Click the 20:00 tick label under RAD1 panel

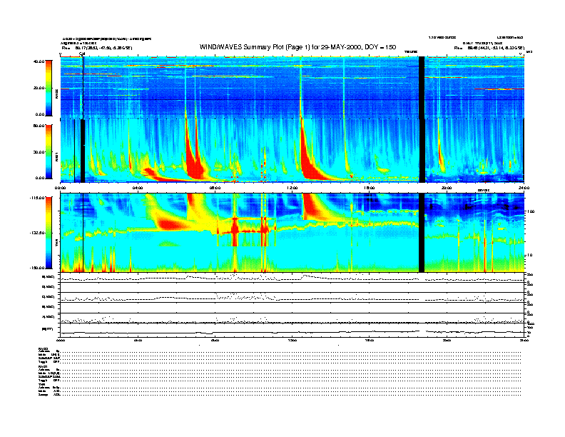(x=447, y=188)
